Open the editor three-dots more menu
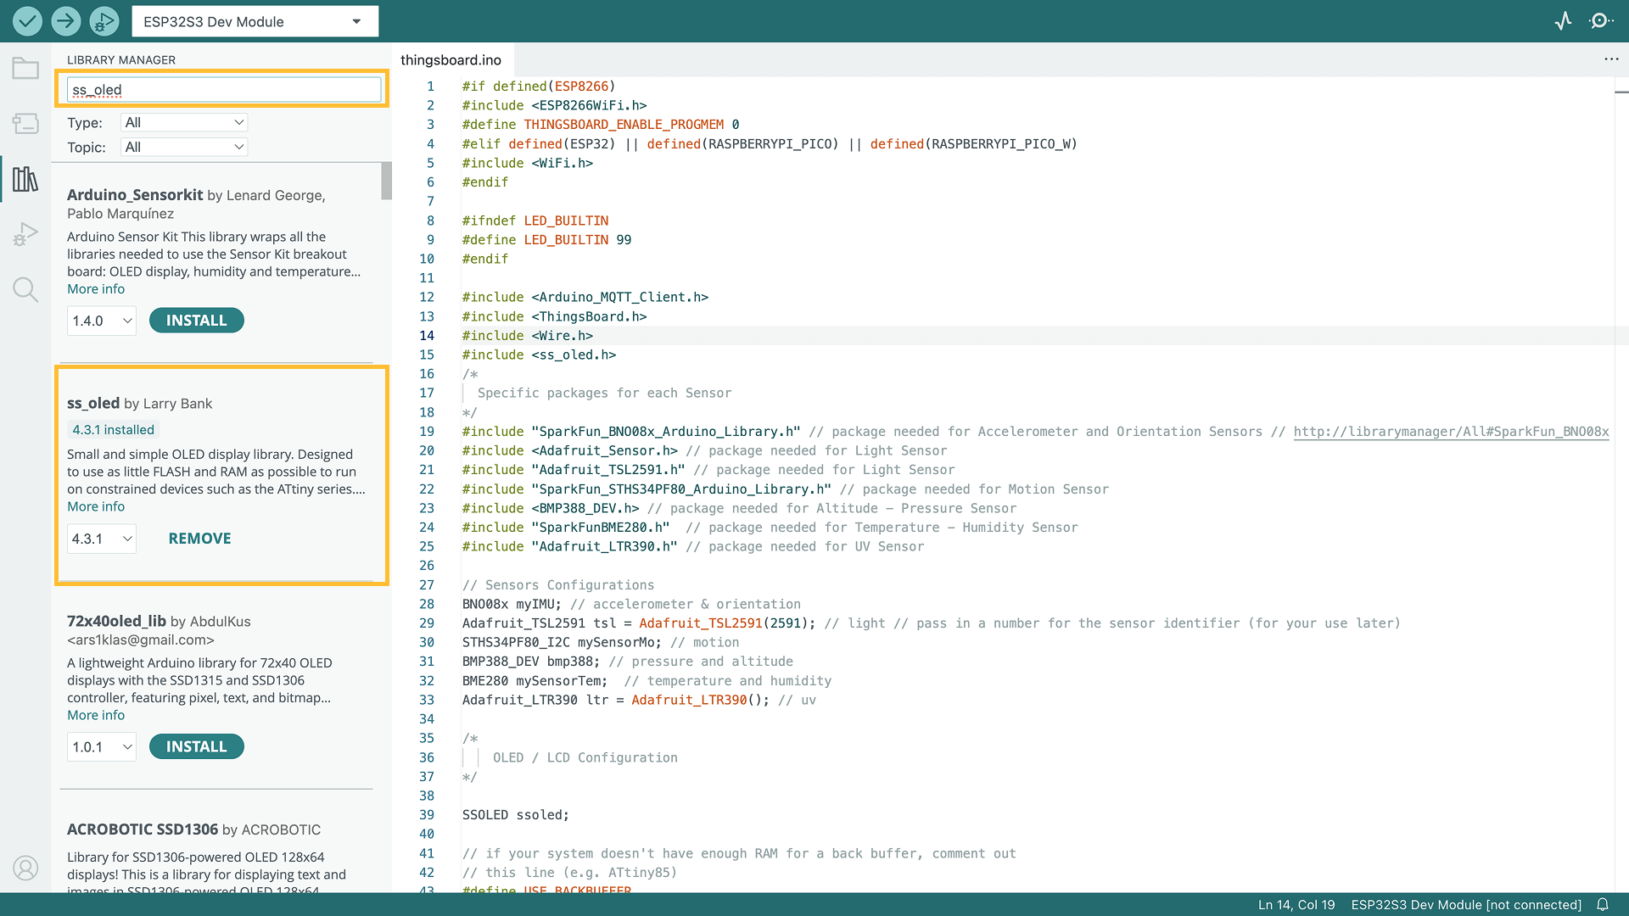1629x916 pixels. tap(1611, 59)
